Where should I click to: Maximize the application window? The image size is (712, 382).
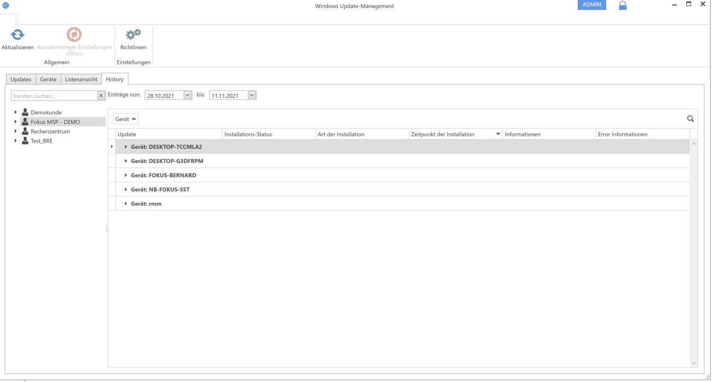pos(689,4)
